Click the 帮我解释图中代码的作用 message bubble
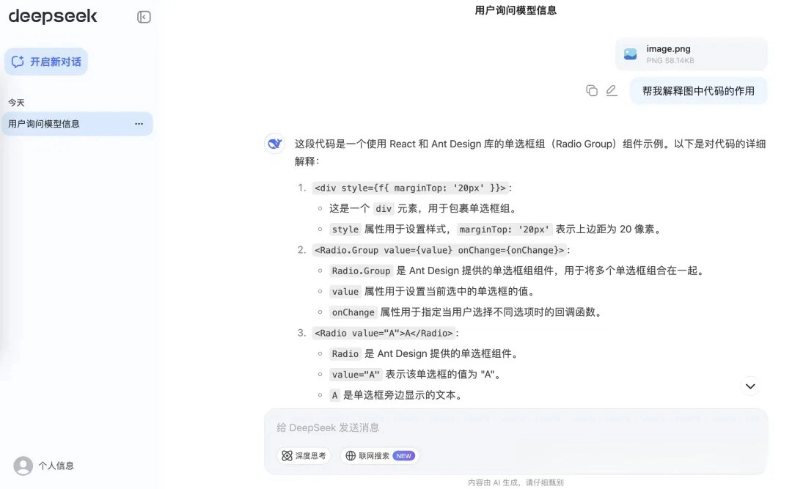The image size is (792, 489). point(698,91)
